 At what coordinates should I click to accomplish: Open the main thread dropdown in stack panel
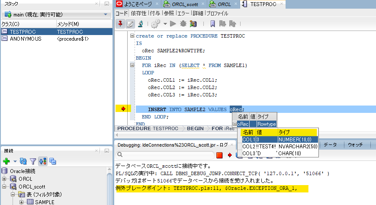pyautogui.click(x=105, y=15)
